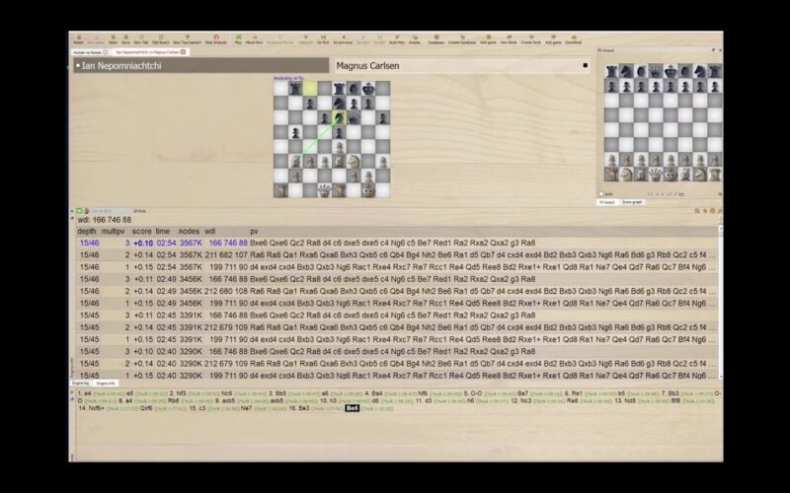
Task: Start a New Tournament from toolbar
Action: [187, 39]
